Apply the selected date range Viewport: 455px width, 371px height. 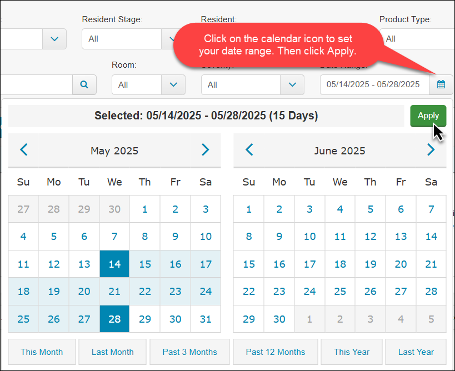[x=428, y=116]
